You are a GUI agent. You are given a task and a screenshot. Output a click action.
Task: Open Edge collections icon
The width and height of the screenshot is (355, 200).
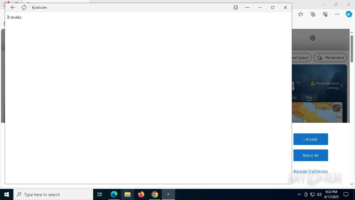pyautogui.click(x=313, y=14)
